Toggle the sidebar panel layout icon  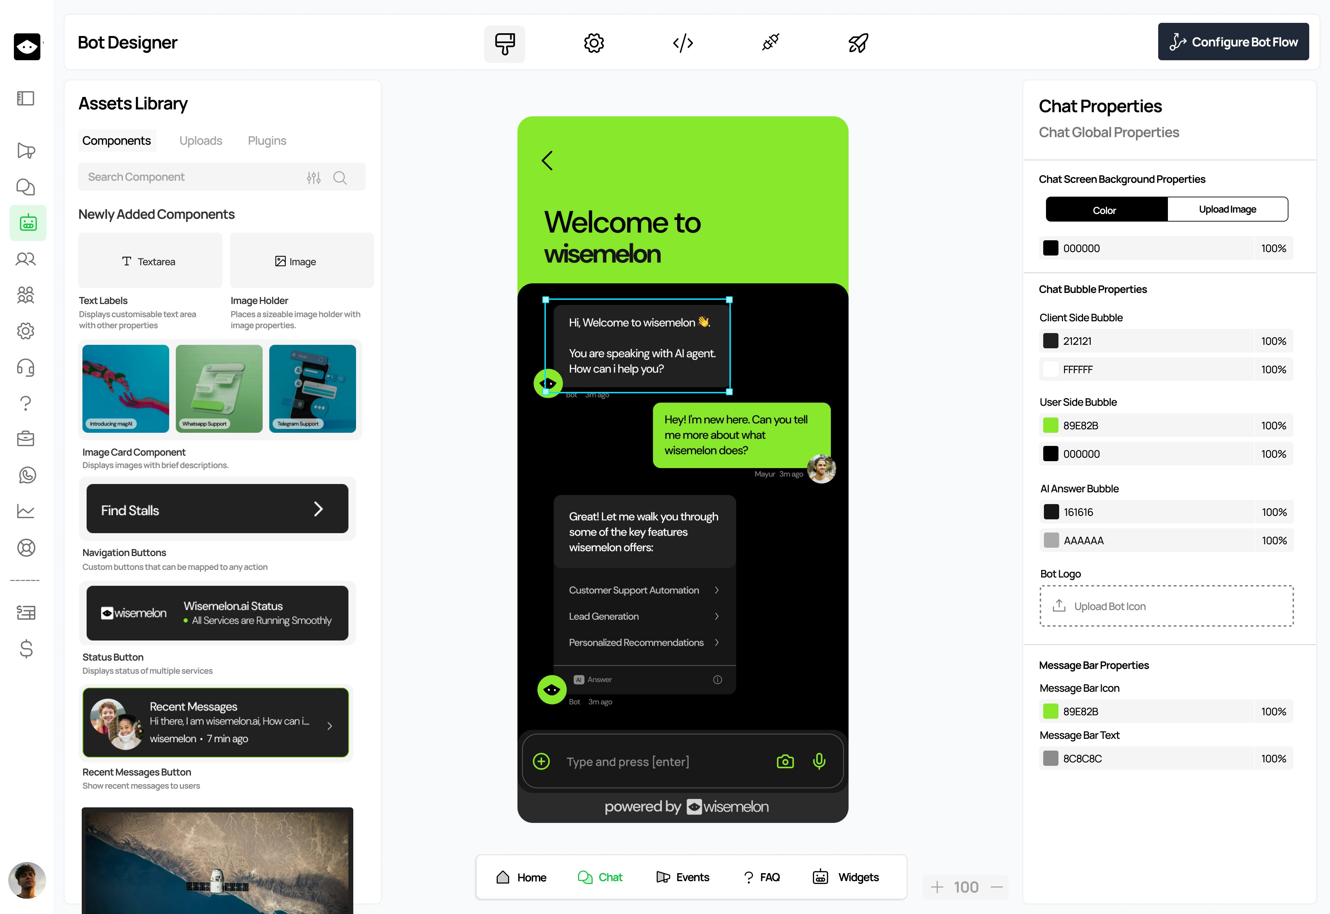pyautogui.click(x=26, y=99)
